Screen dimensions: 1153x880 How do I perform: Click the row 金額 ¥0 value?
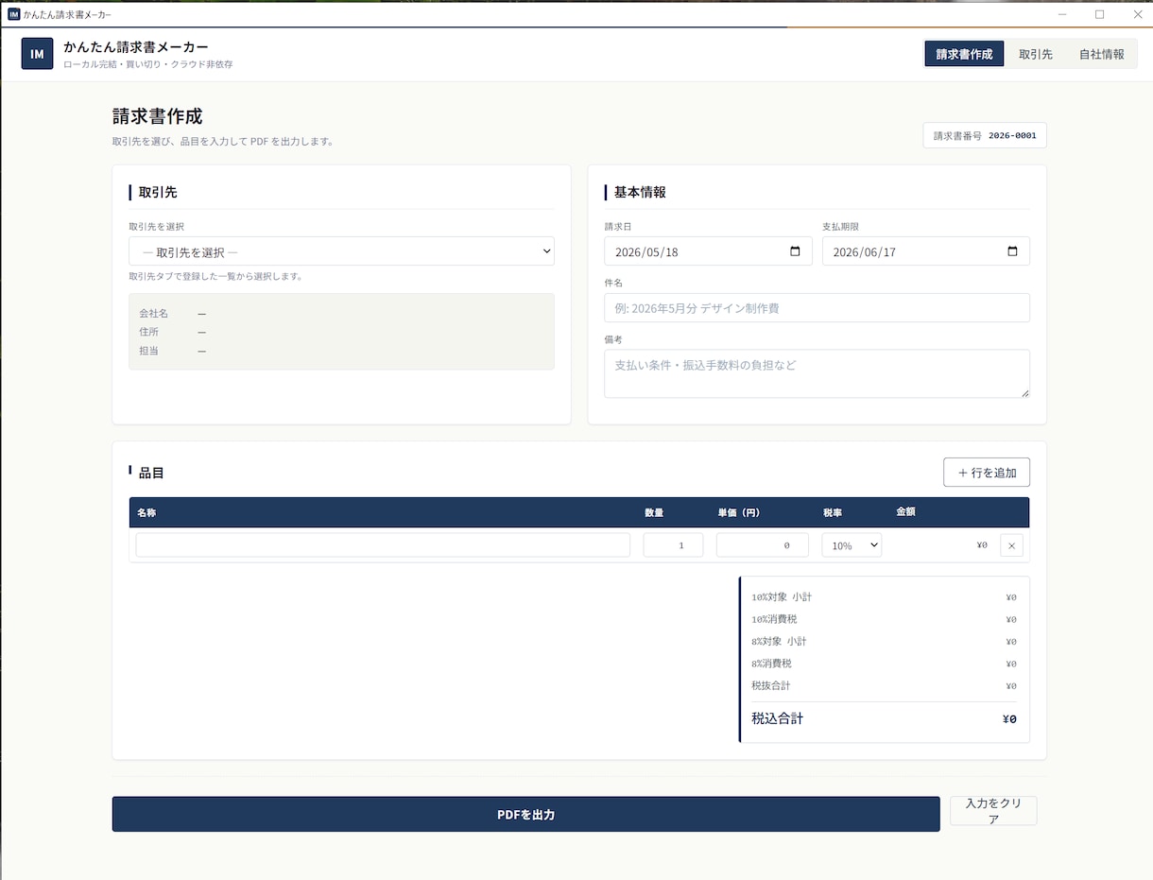tap(982, 545)
